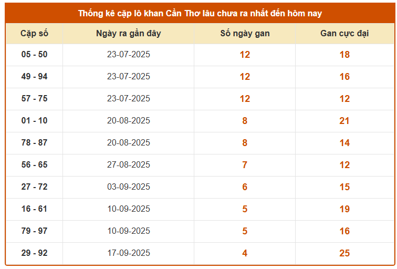The height and width of the screenshot is (269, 397).
Task: Select number pair 05 - 50
Action: tap(34, 55)
